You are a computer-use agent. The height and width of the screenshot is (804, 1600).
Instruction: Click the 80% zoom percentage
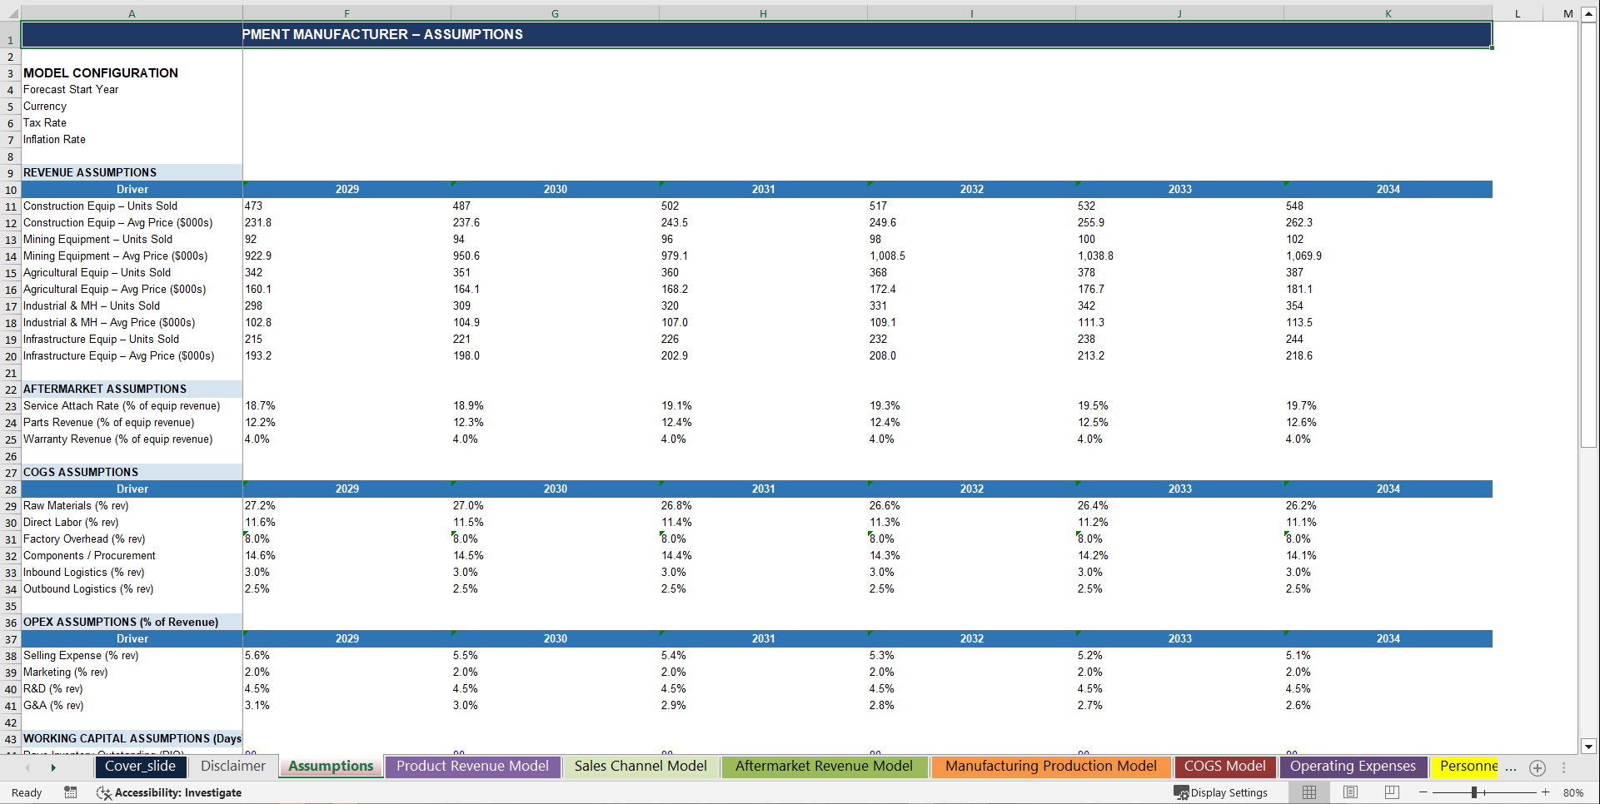(1573, 792)
